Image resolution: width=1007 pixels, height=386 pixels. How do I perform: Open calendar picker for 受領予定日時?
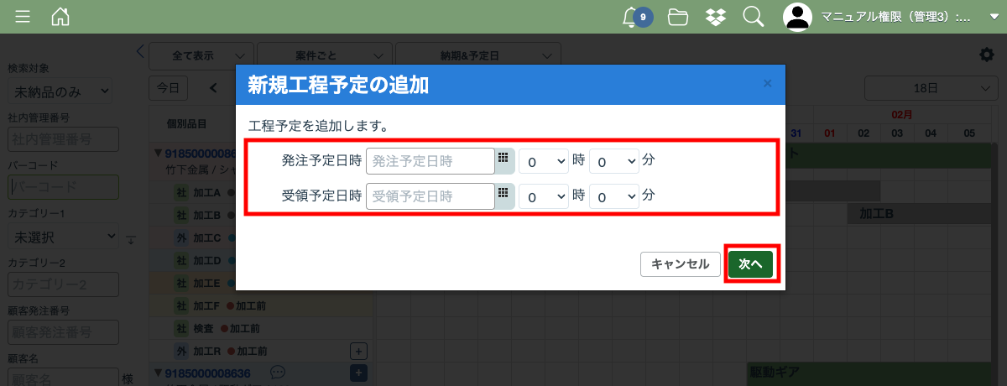pyautogui.click(x=503, y=196)
